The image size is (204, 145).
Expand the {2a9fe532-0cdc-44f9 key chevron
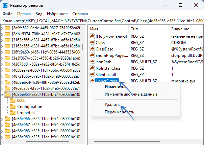(2, 28)
